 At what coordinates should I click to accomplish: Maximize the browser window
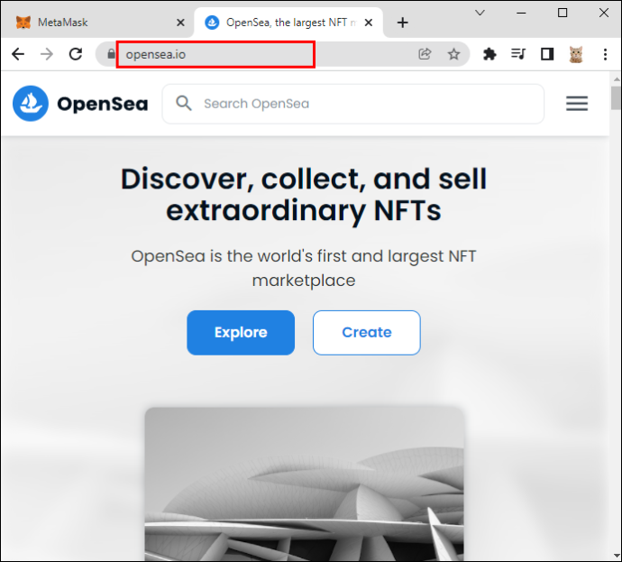pos(563,13)
